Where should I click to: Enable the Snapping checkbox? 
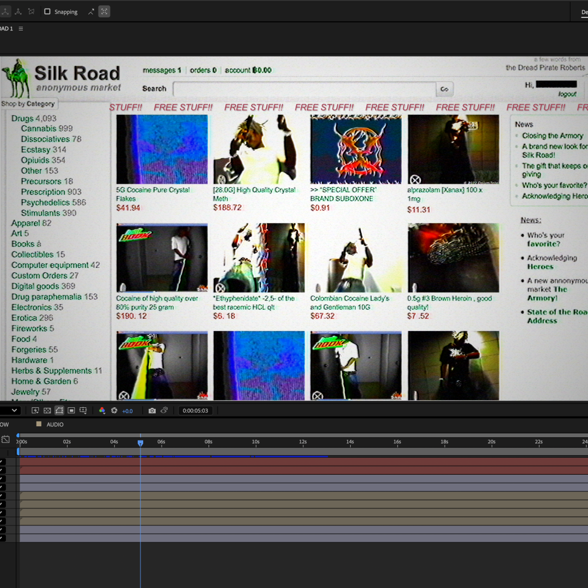coord(47,11)
